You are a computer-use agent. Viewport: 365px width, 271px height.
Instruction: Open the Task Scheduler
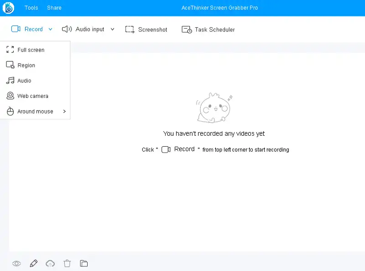click(x=209, y=30)
